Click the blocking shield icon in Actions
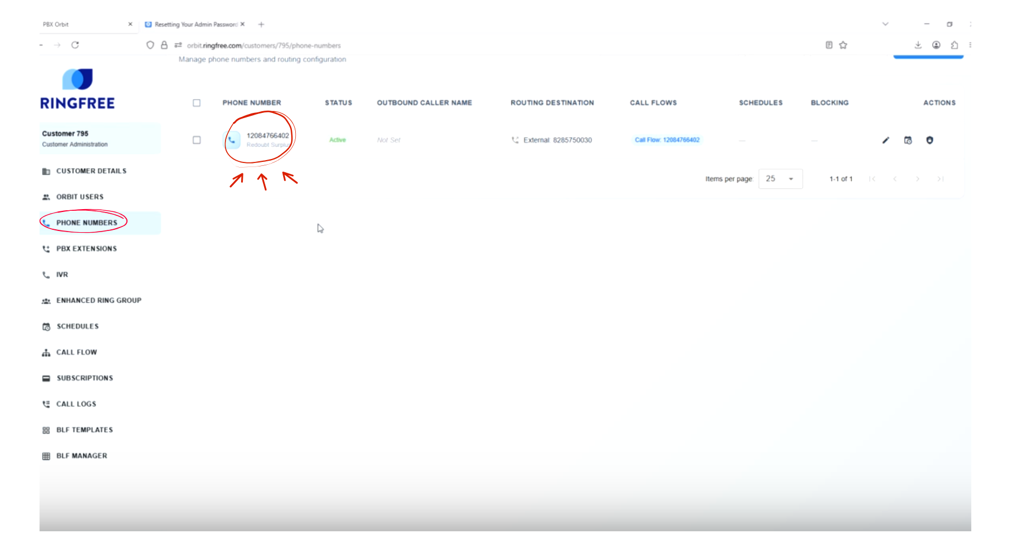 coord(929,140)
